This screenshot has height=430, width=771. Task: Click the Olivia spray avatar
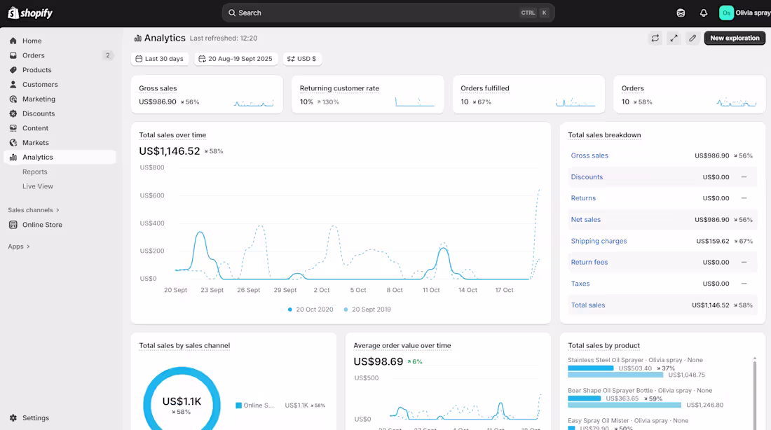726,13
